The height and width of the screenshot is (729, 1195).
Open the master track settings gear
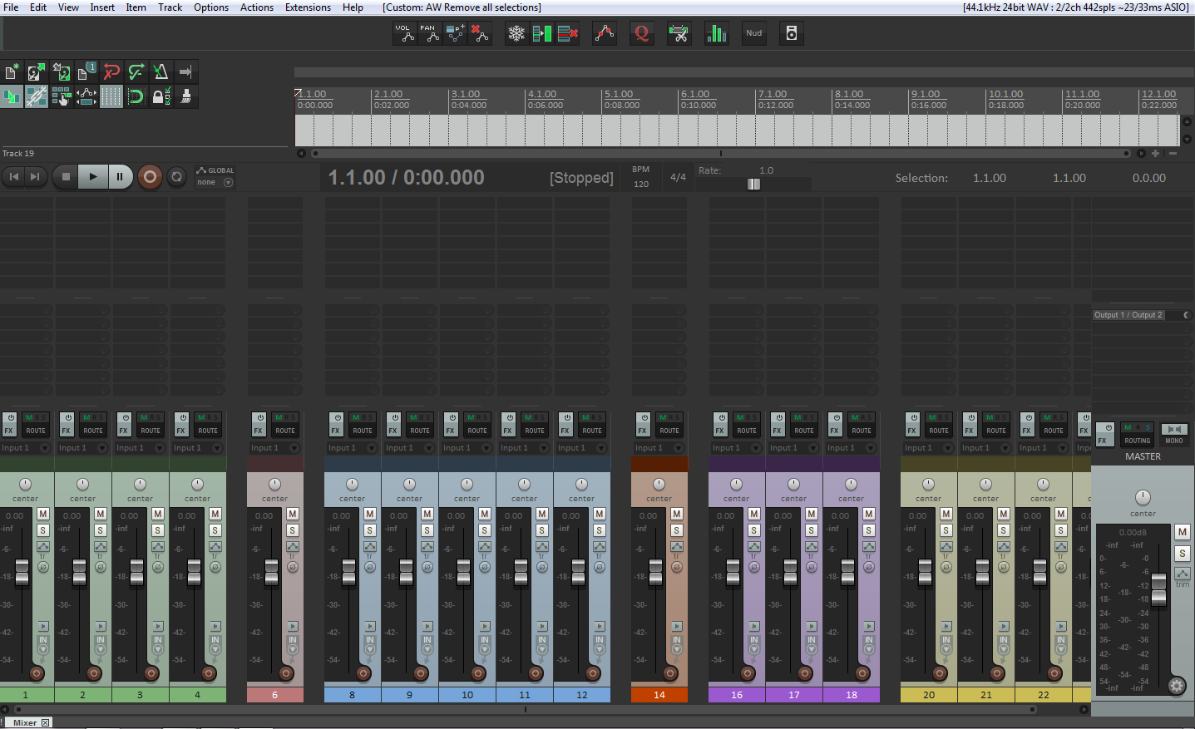click(1176, 686)
